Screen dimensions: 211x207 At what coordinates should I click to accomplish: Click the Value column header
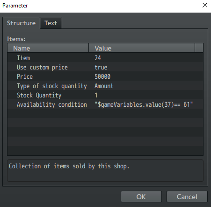point(142,48)
